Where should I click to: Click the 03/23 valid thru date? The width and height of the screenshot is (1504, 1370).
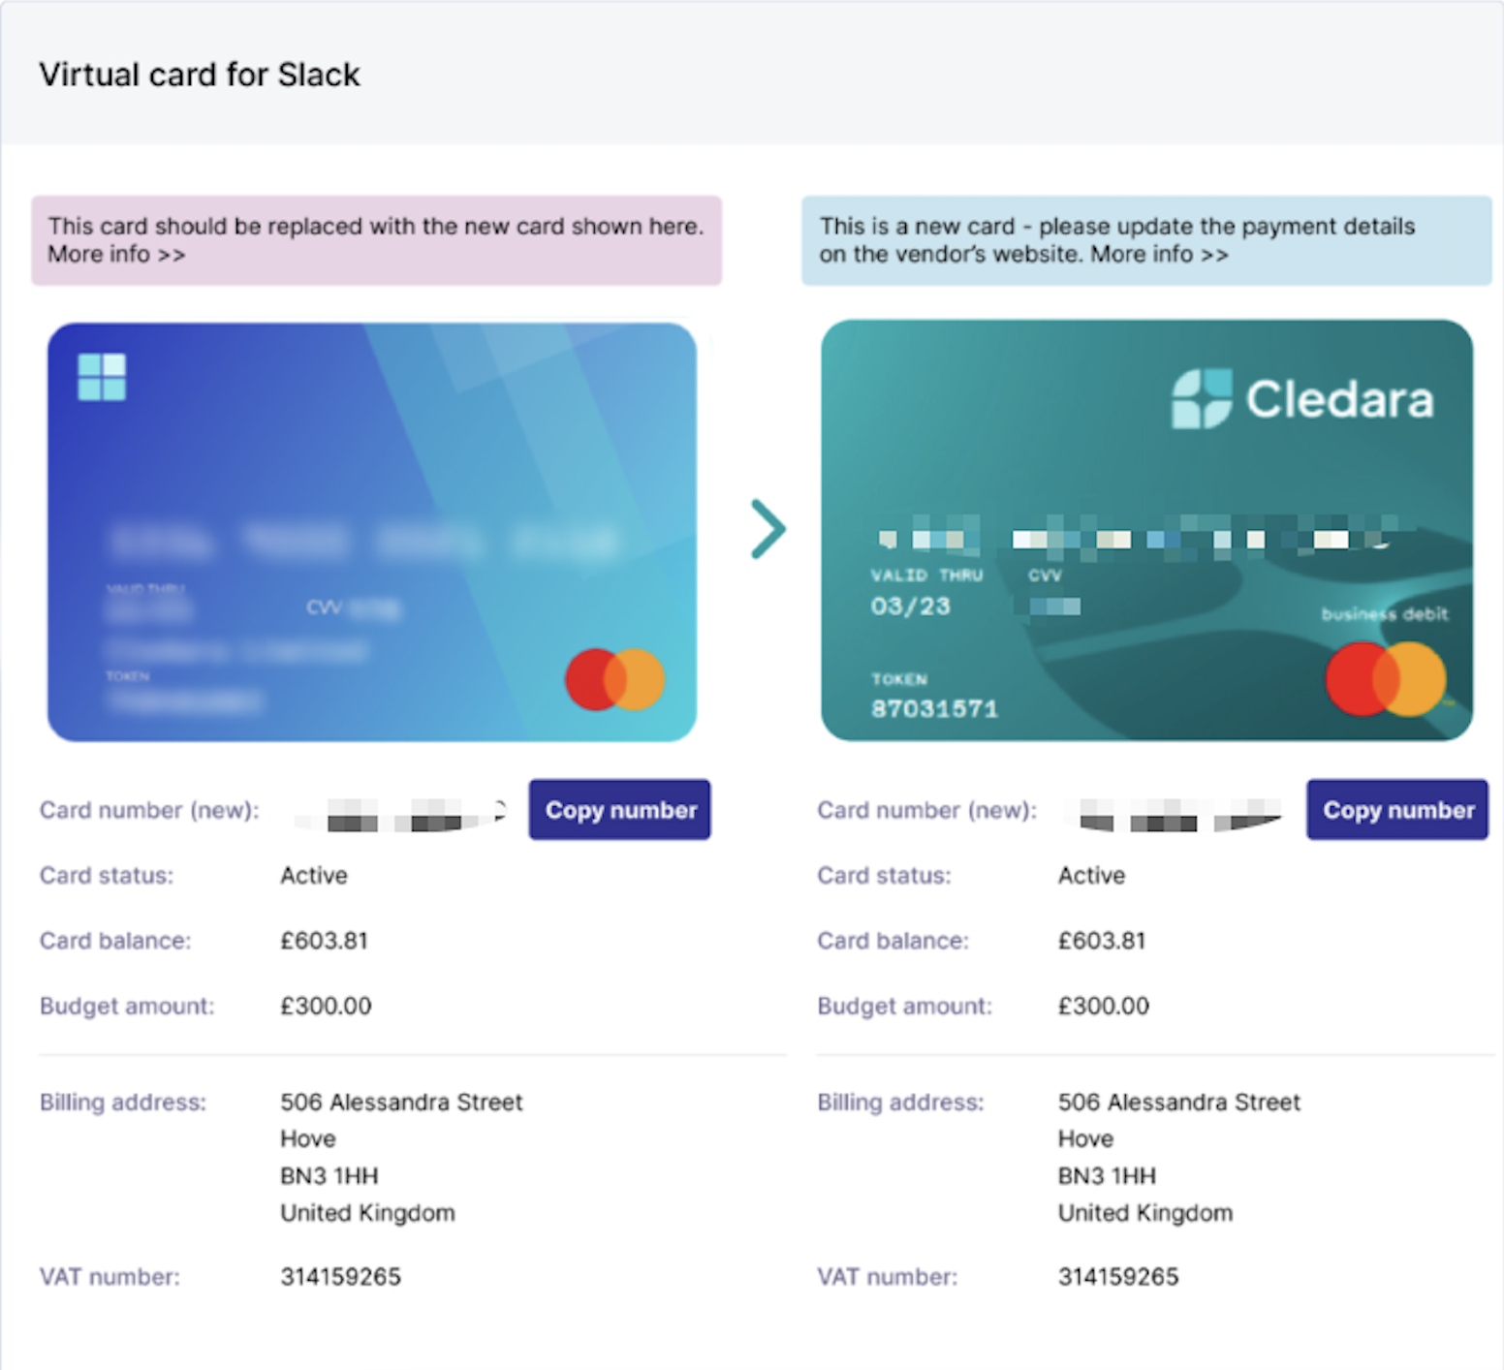point(910,607)
